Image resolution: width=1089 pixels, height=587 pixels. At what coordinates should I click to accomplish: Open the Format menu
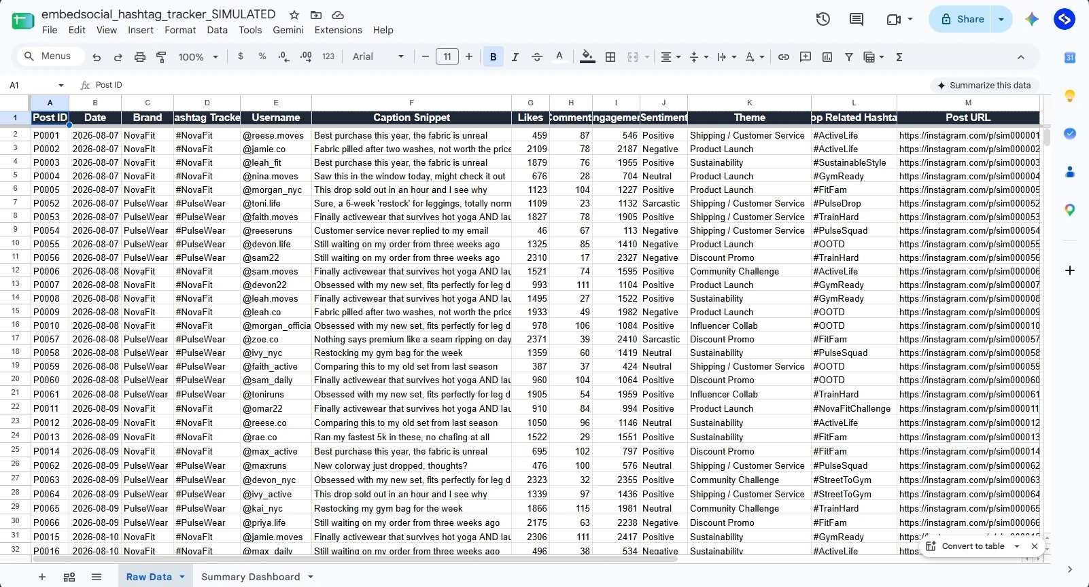pyautogui.click(x=180, y=30)
